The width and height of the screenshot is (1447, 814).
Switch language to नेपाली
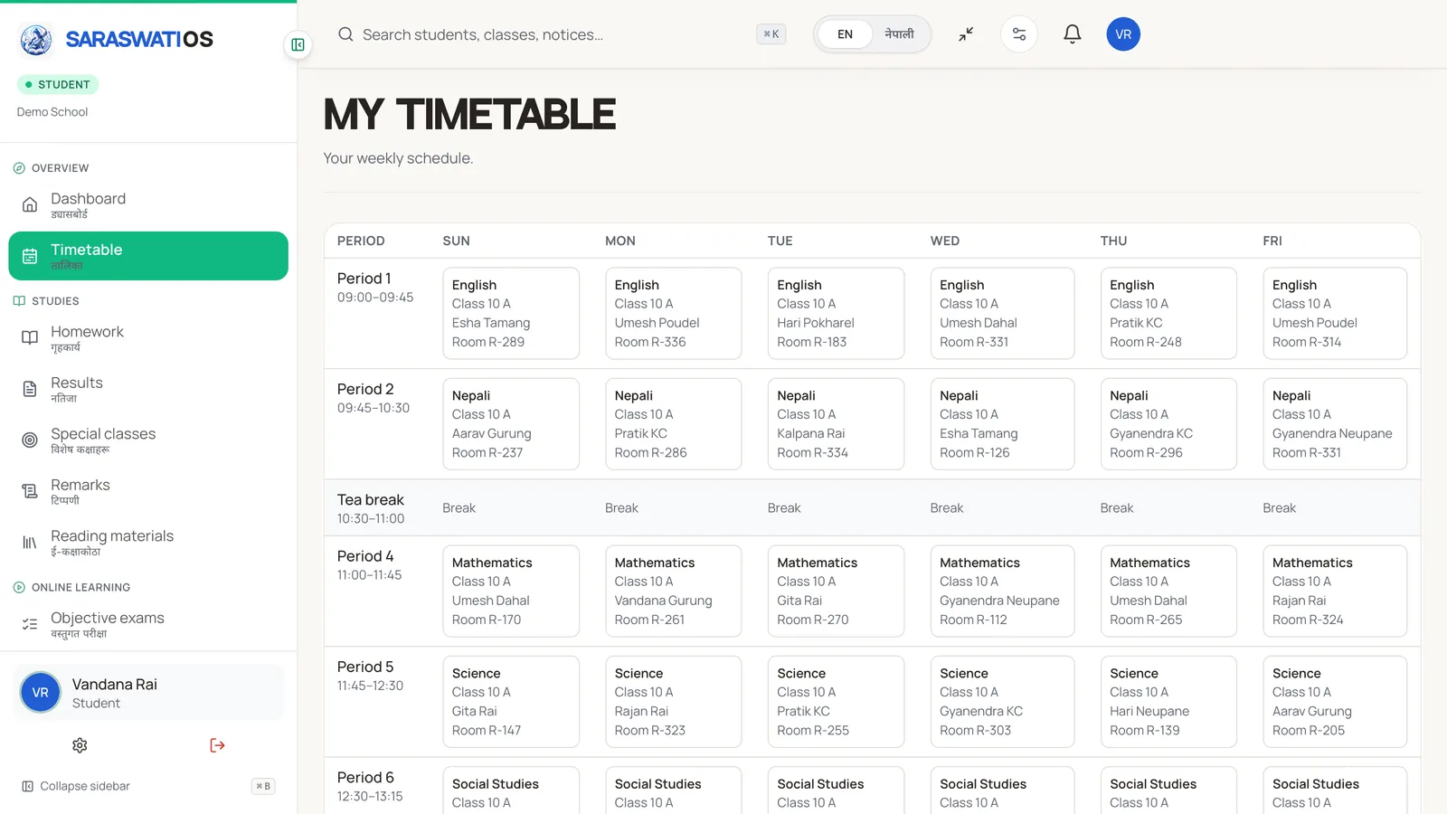(x=899, y=34)
